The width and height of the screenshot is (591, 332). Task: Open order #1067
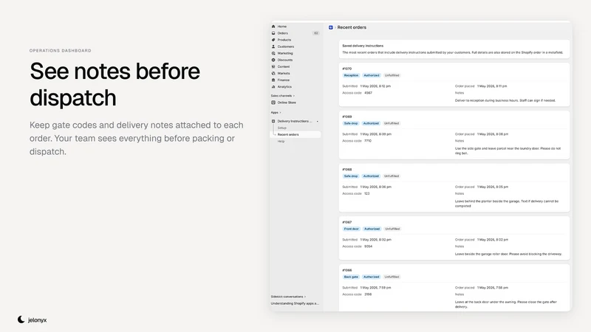(x=346, y=222)
